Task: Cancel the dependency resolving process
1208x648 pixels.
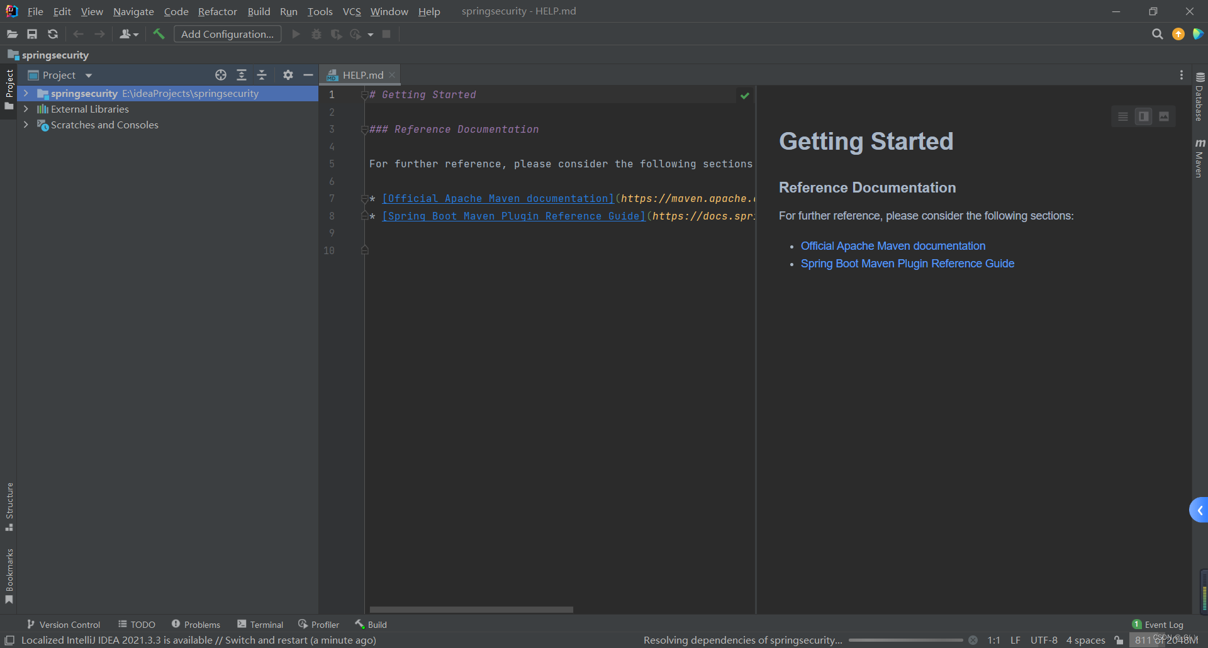Action: pos(973,640)
